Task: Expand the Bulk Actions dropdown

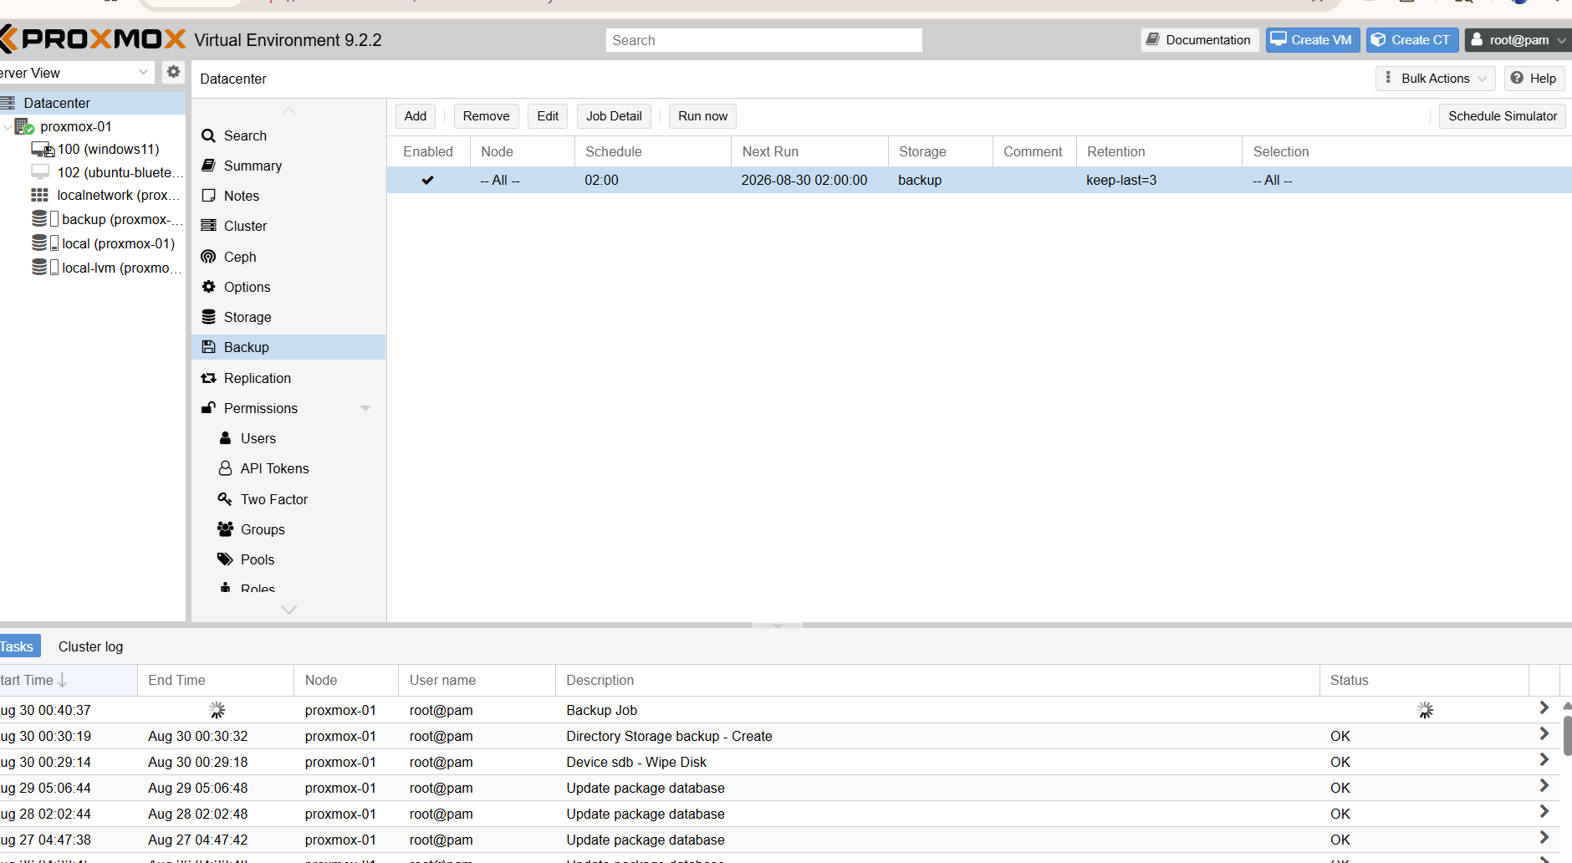Action: [1435, 78]
